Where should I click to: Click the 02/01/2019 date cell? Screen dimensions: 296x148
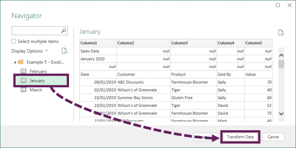point(98,90)
